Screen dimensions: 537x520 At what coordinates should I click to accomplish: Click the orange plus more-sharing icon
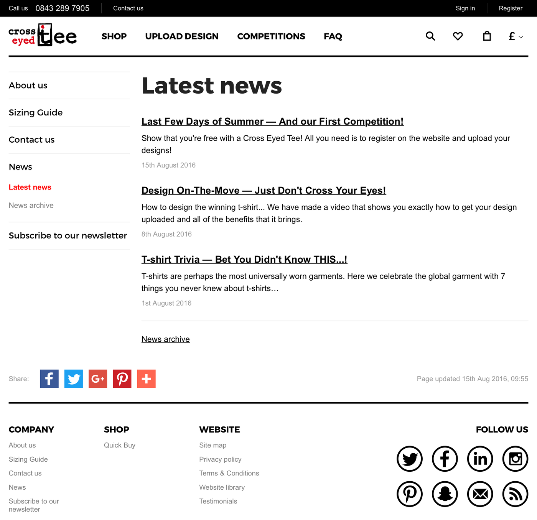(146, 379)
